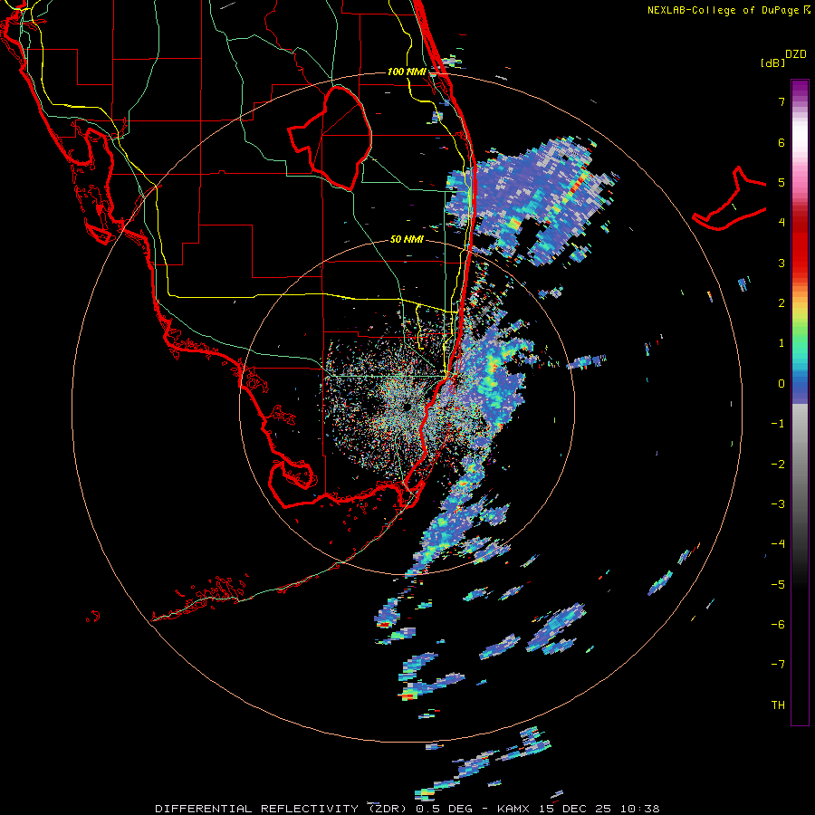Click the -3 value on color scale

778,504
